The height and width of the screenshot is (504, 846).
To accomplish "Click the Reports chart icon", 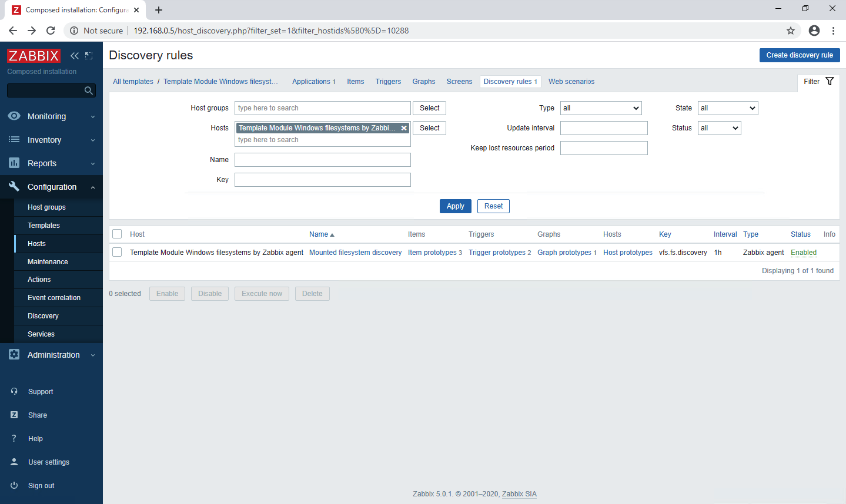I will point(14,163).
